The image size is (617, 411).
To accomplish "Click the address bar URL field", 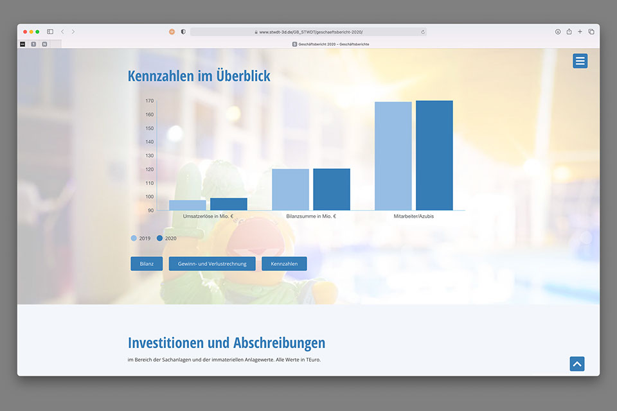I will click(308, 31).
